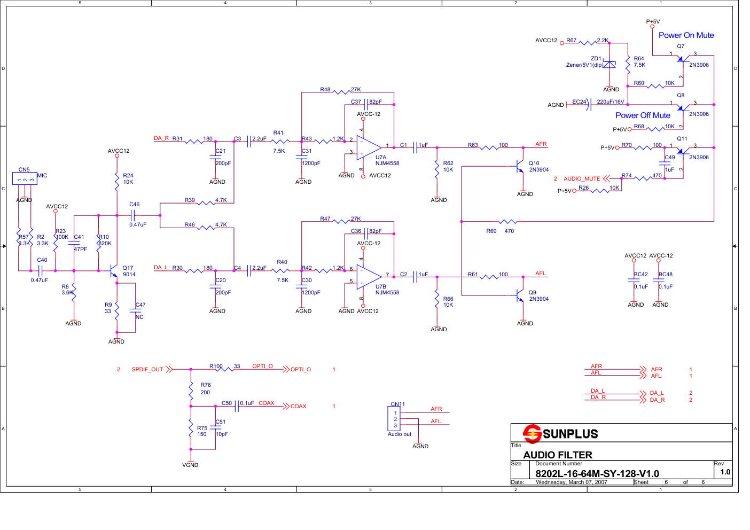Select capacitor C3 2.2uF symbol
The width and height of the screenshot is (750, 530).
pyautogui.click(x=249, y=142)
